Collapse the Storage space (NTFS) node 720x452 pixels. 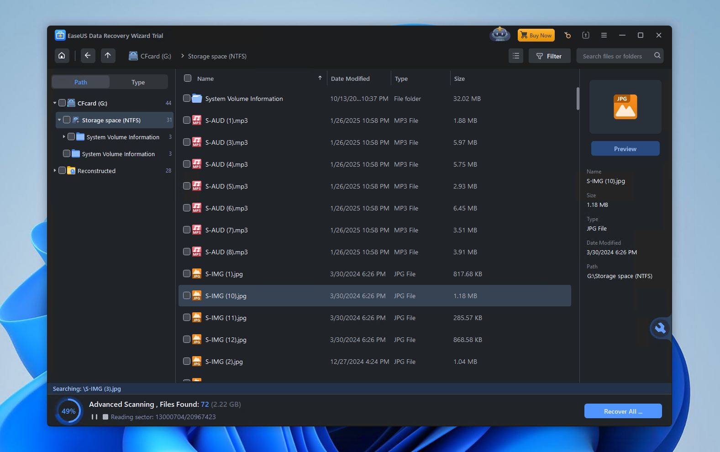point(59,120)
